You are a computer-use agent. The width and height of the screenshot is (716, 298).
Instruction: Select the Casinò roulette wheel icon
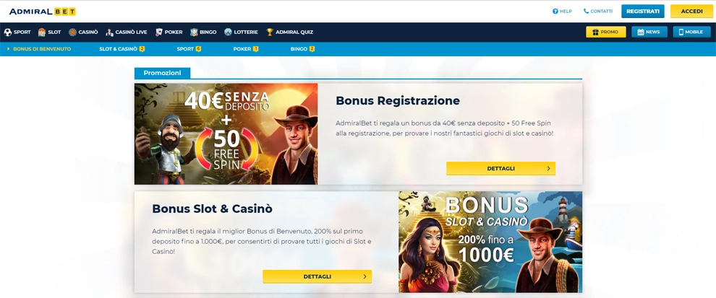coord(72,32)
